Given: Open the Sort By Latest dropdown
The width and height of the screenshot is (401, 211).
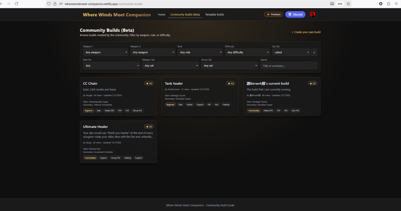Looking at the screenshot, I should pyautogui.click(x=291, y=52).
